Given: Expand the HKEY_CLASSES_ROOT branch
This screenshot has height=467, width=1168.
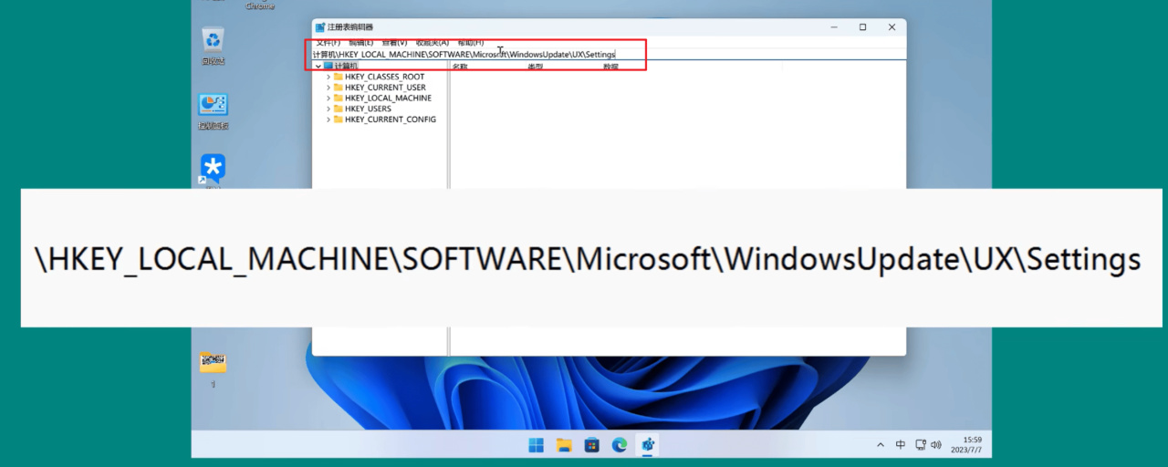Looking at the screenshot, I should click(x=328, y=77).
